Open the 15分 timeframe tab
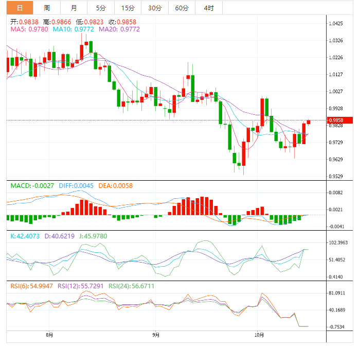 (x=128, y=8)
